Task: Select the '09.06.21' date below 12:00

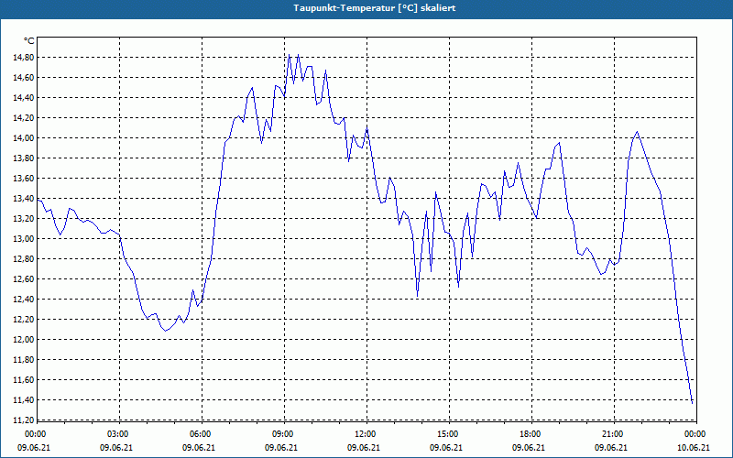Action: [x=364, y=447]
